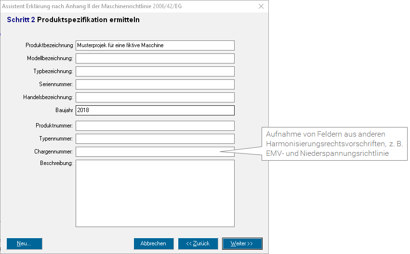
Task: Select the Typbezeichnung input box
Action: pyautogui.click(x=155, y=71)
